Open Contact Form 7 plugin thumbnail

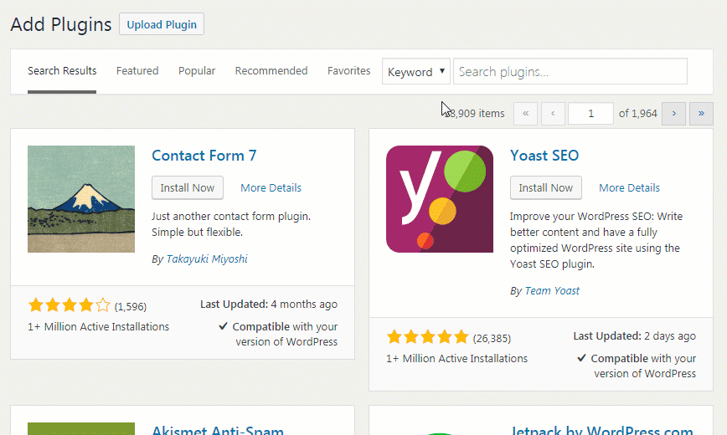coord(81,199)
